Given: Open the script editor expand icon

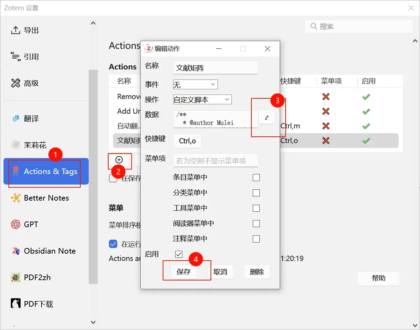Looking at the screenshot, I should pyautogui.click(x=267, y=118).
